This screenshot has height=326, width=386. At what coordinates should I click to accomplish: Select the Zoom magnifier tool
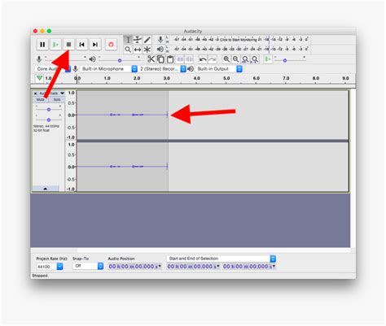pyautogui.click(x=128, y=50)
